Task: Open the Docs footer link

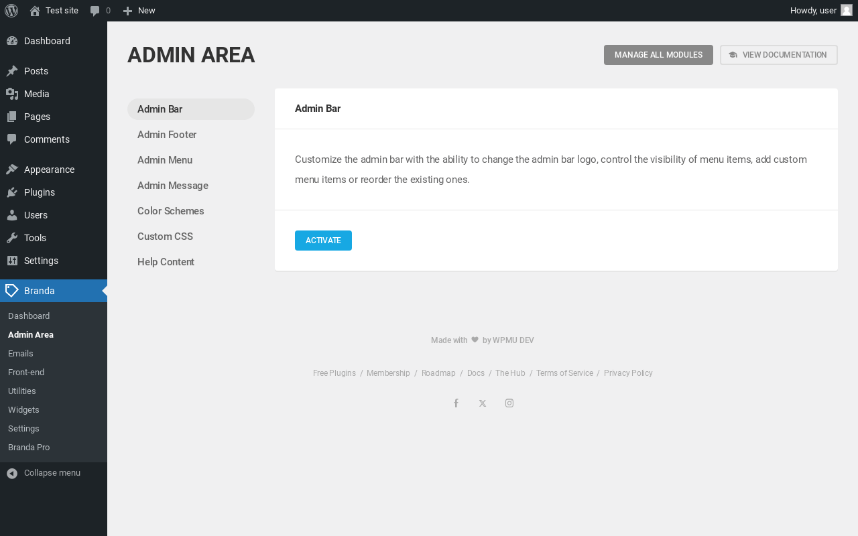Action: tap(476, 373)
